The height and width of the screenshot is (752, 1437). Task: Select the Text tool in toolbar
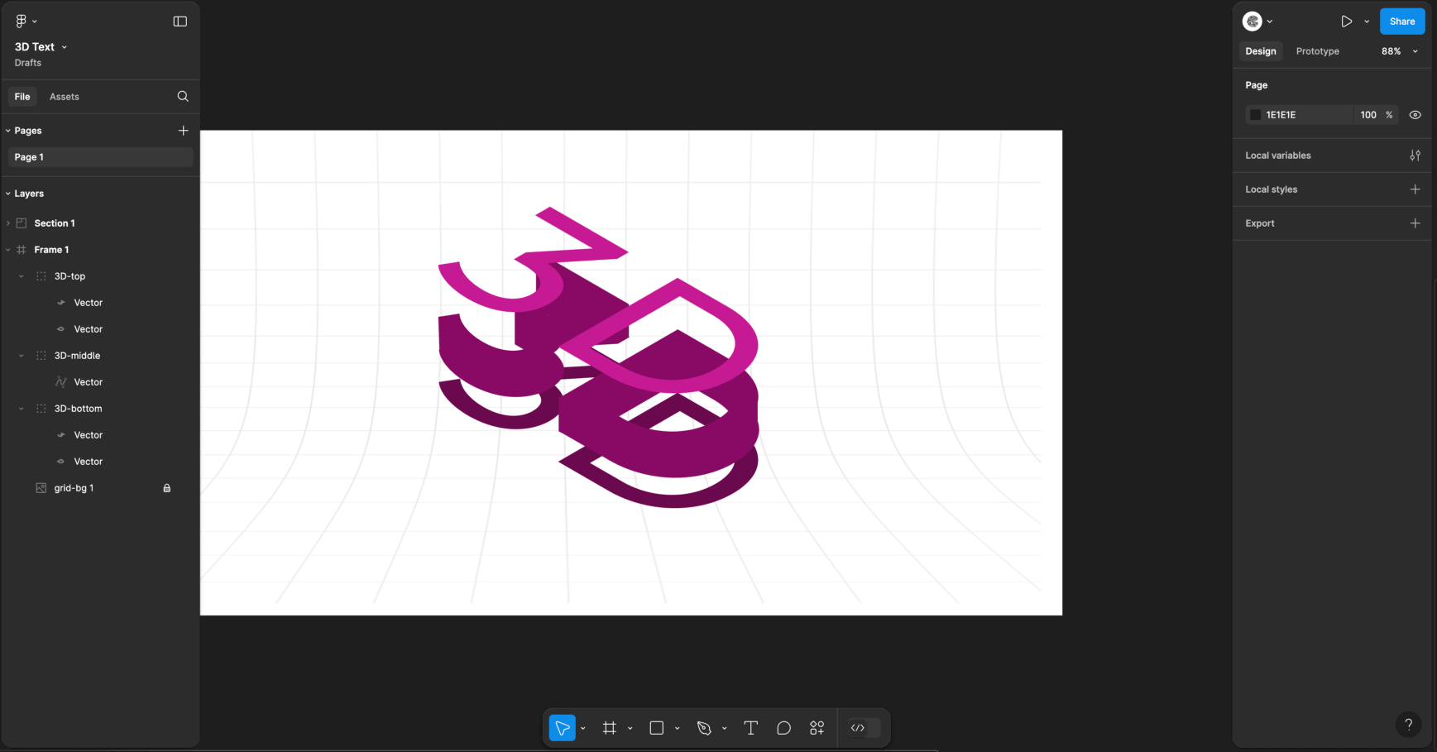click(x=750, y=728)
